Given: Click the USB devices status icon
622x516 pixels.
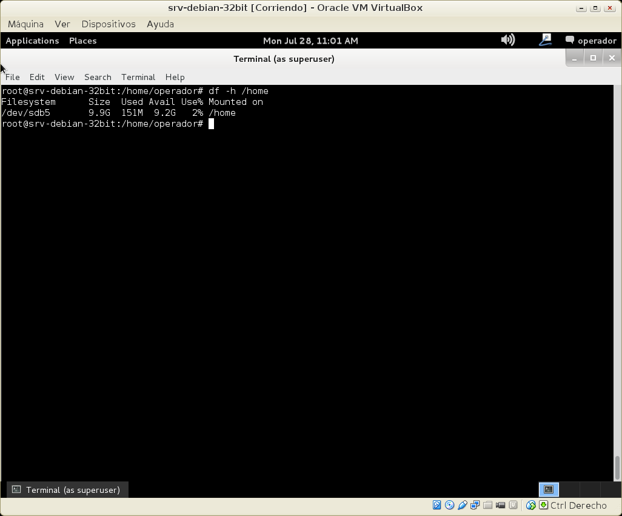Looking at the screenshot, I should click(x=463, y=505).
